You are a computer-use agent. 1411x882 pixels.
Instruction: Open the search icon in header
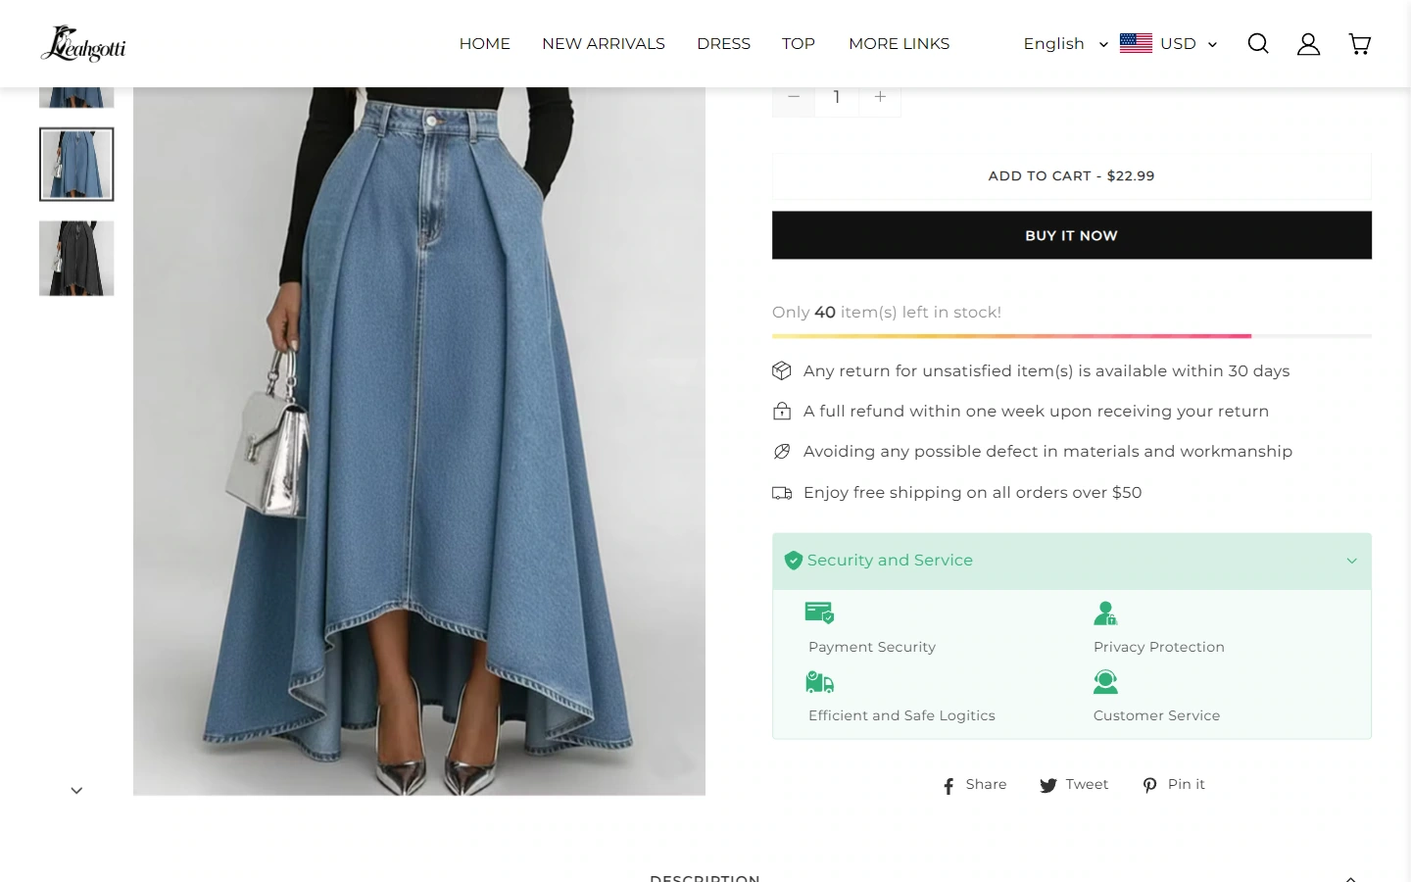pos(1258,43)
